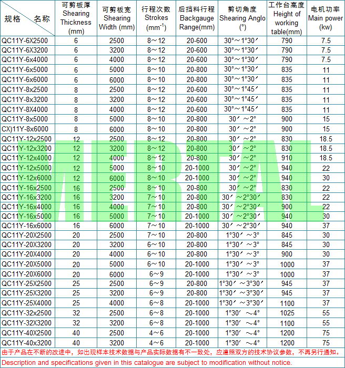
Task: Select shearing angle in QC11Y-8x2500 row
Action: tap(241, 89)
